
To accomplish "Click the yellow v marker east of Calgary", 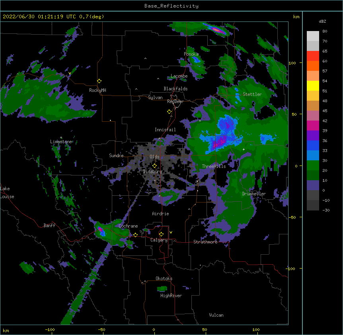I will (x=171, y=232).
